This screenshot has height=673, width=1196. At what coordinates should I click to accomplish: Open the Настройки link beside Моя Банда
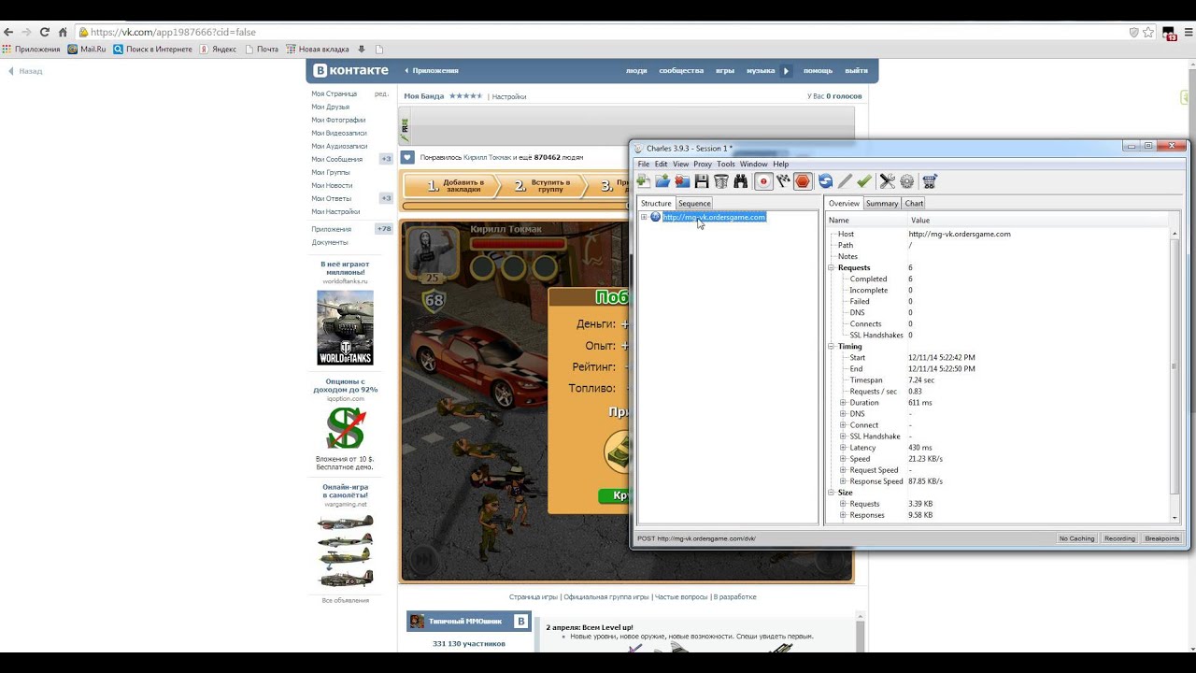(509, 96)
